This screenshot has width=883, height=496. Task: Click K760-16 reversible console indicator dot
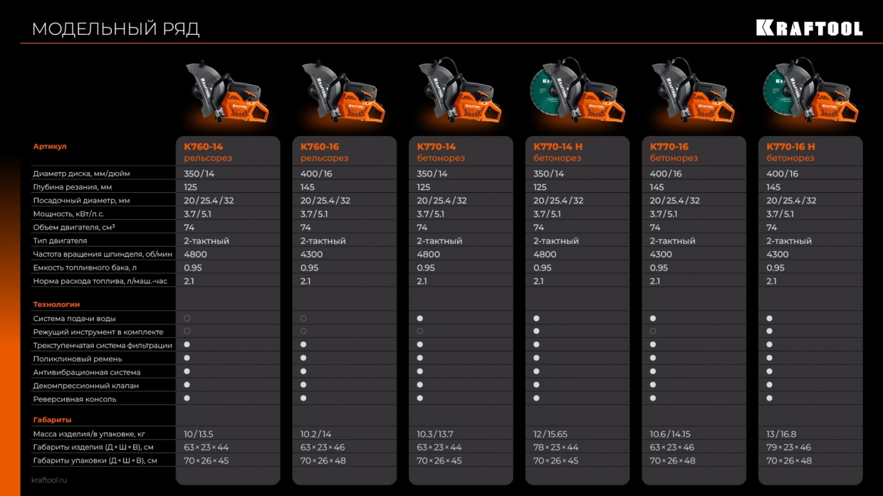tap(303, 399)
